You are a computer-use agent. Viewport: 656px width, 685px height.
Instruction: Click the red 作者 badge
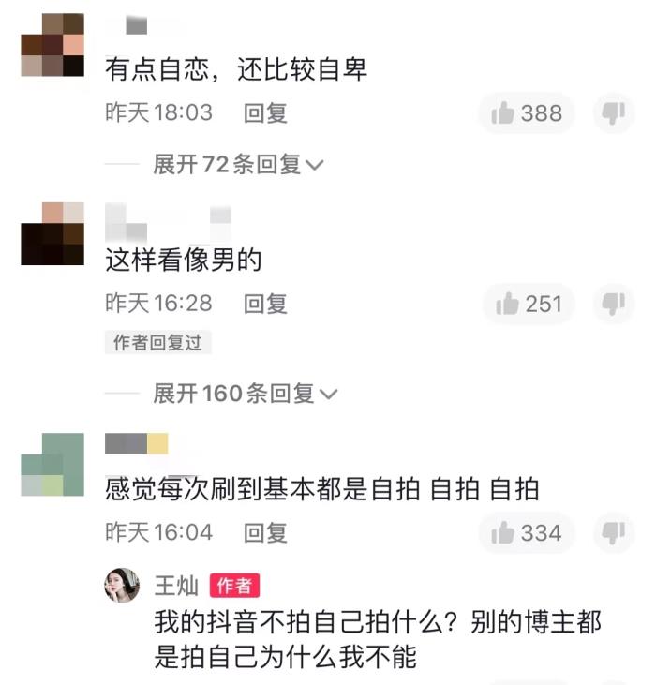point(234,586)
